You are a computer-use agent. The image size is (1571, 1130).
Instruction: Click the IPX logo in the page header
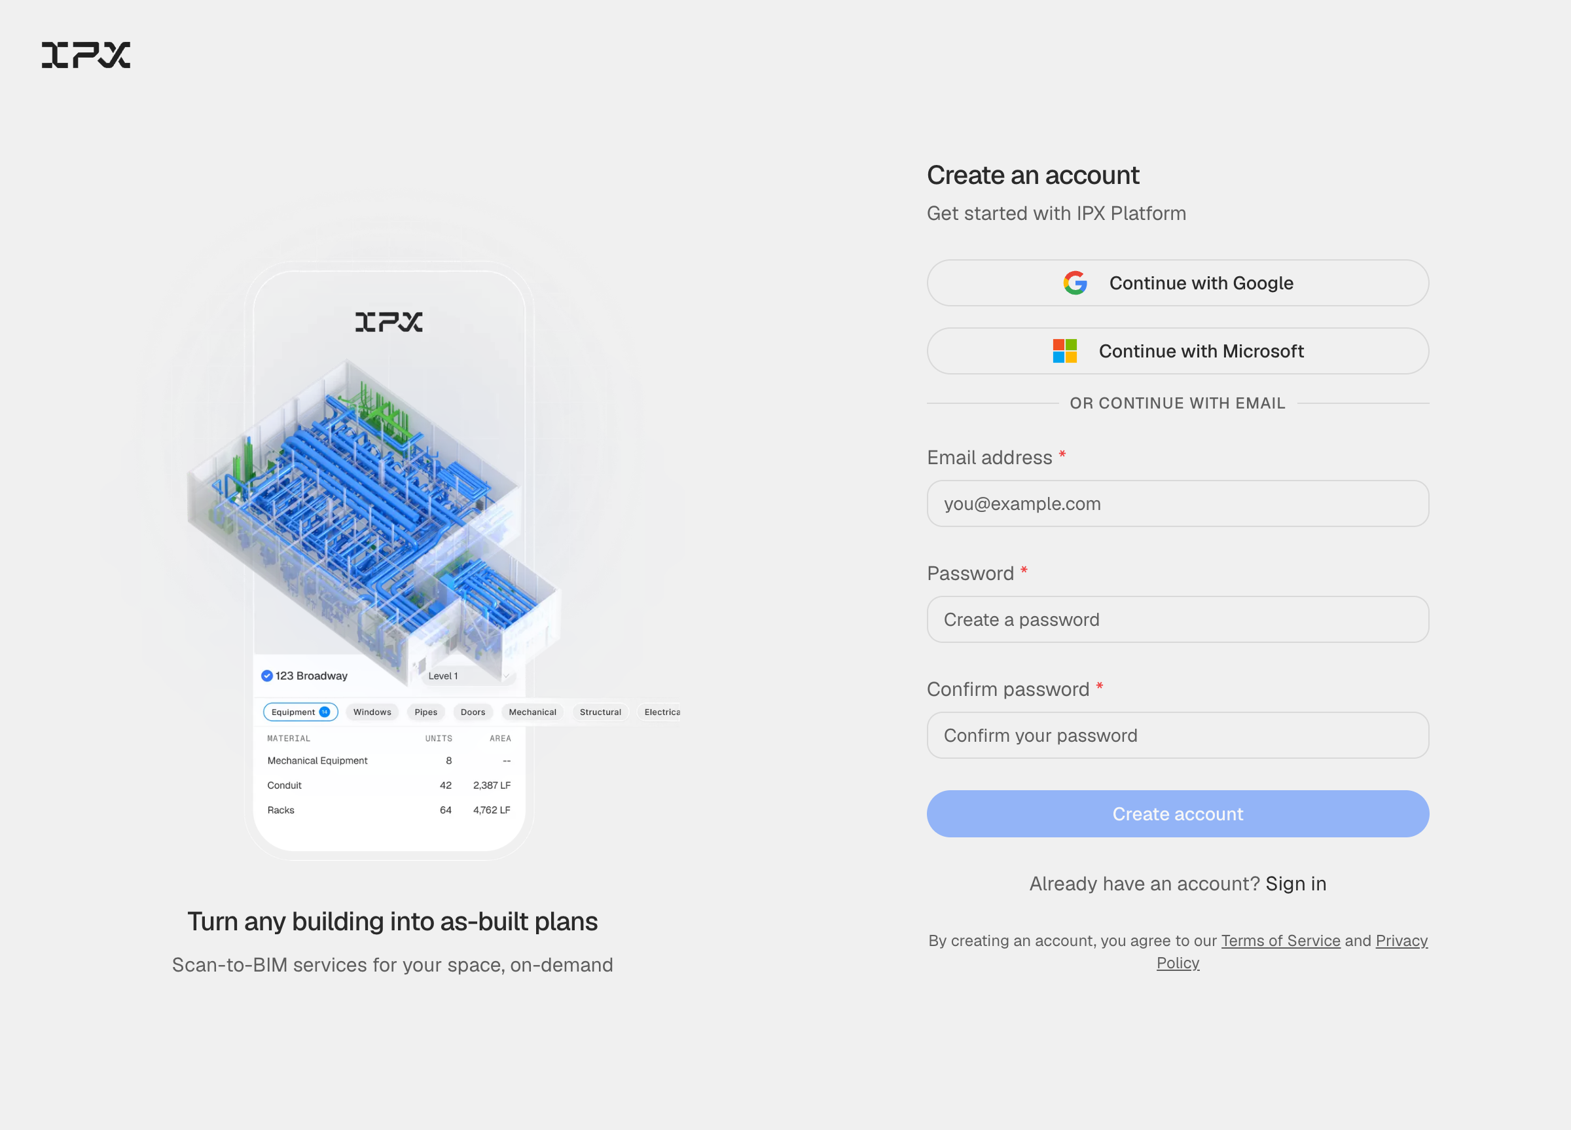tap(86, 55)
